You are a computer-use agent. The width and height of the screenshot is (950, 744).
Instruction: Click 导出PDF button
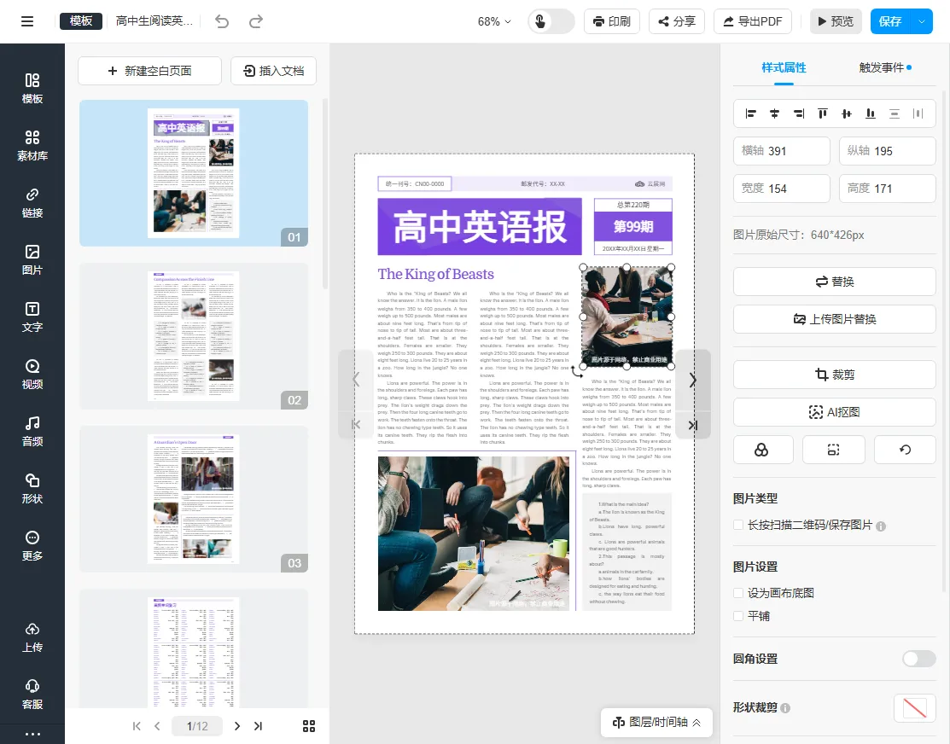(x=753, y=22)
